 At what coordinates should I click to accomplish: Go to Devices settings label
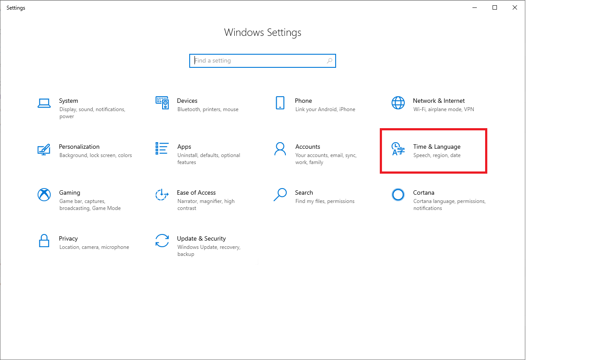point(187,101)
